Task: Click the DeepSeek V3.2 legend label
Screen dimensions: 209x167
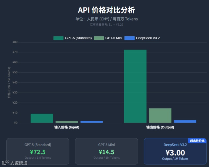Action: 148,38
